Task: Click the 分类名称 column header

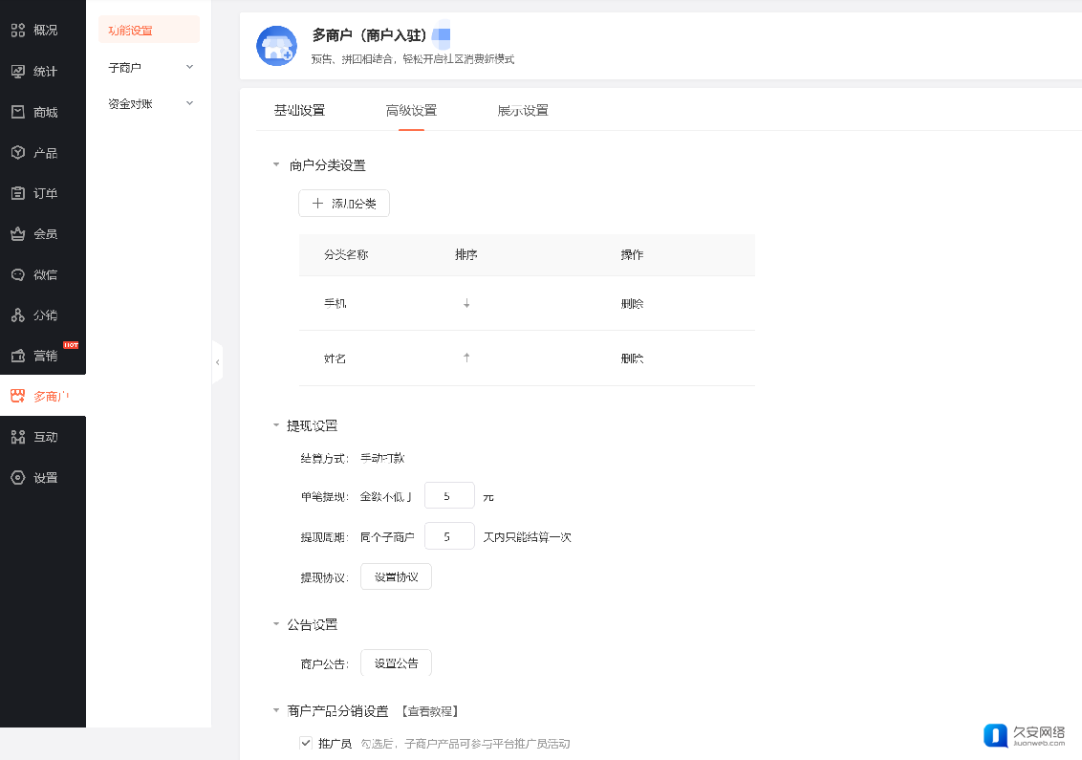Action: coord(346,254)
